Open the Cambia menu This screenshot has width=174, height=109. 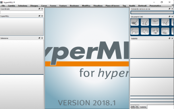11,6
